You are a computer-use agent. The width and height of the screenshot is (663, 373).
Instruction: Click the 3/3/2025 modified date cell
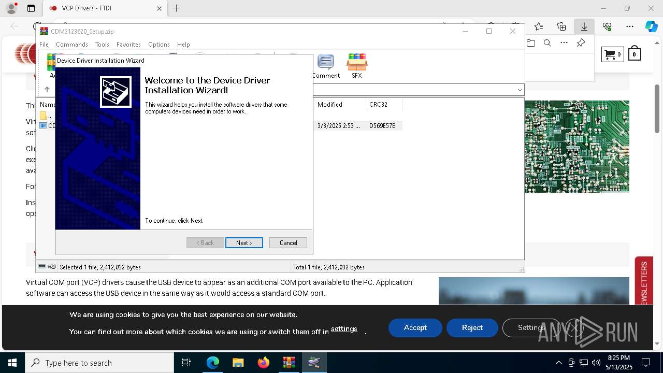339,126
